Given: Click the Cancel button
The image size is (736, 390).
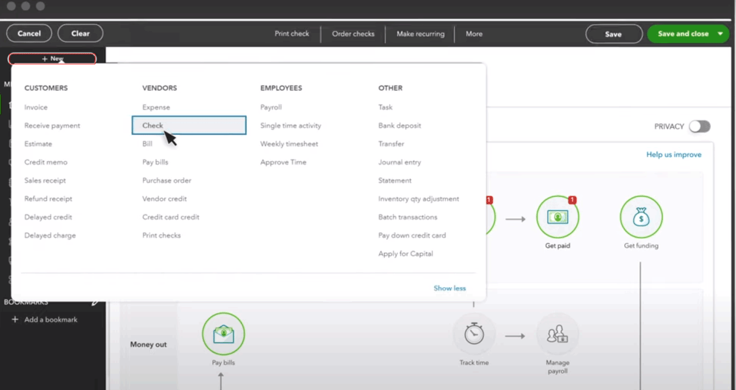Looking at the screenshot, I should [x=29, y=34].
